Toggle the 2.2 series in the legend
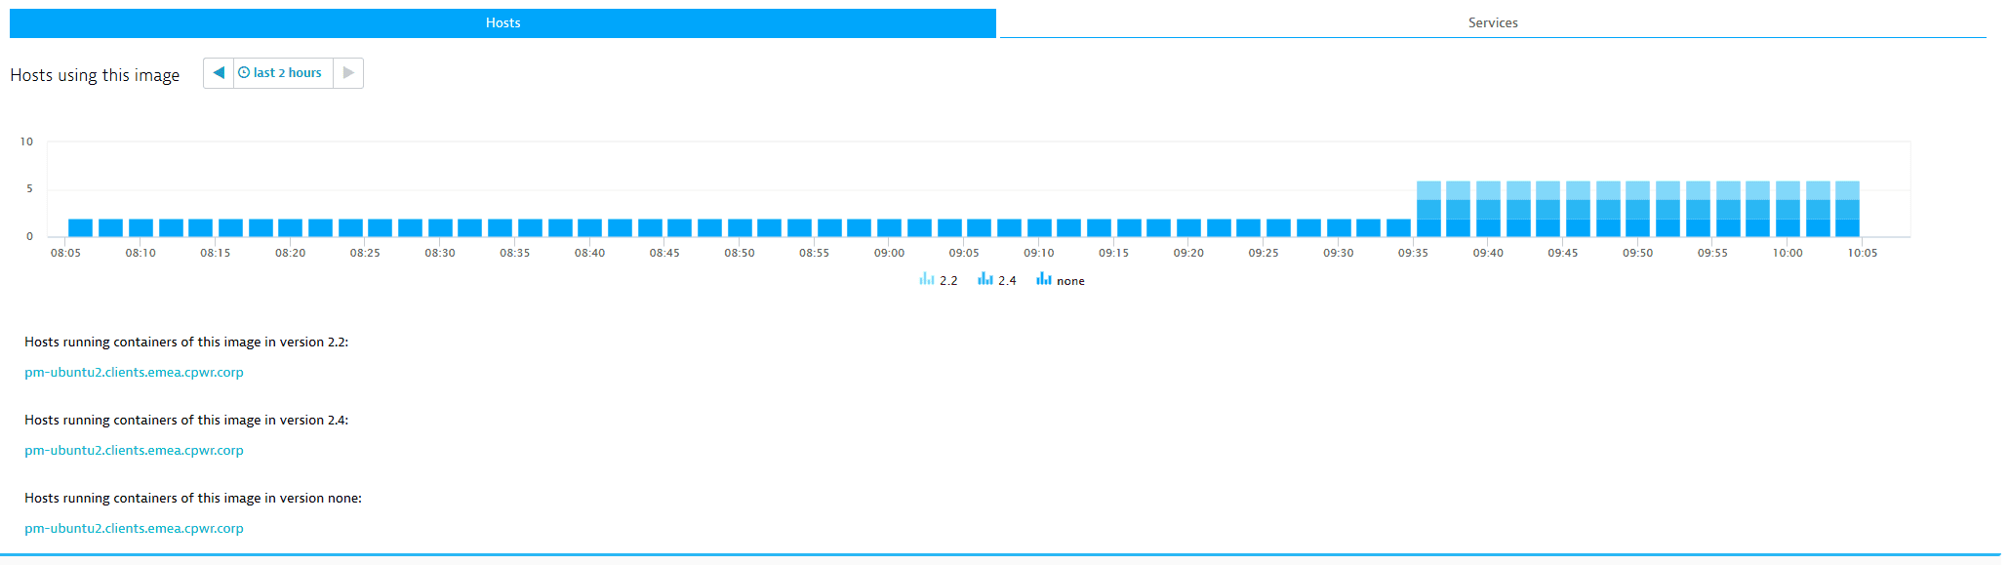 pyautogui.click(x=938, y=280)
